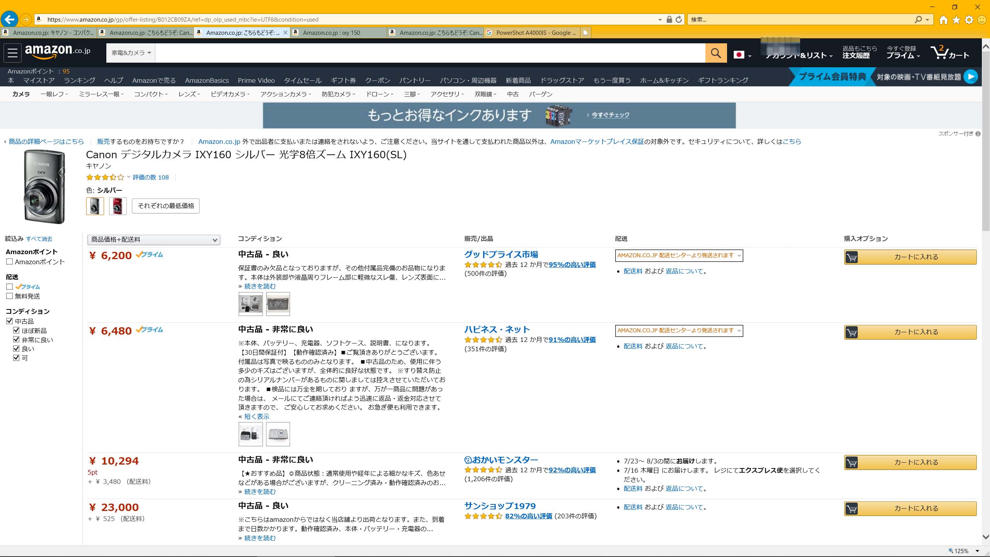Open the タイムセール navigation item
Screen dimensions: 990x557
click(x=303, y=80)
